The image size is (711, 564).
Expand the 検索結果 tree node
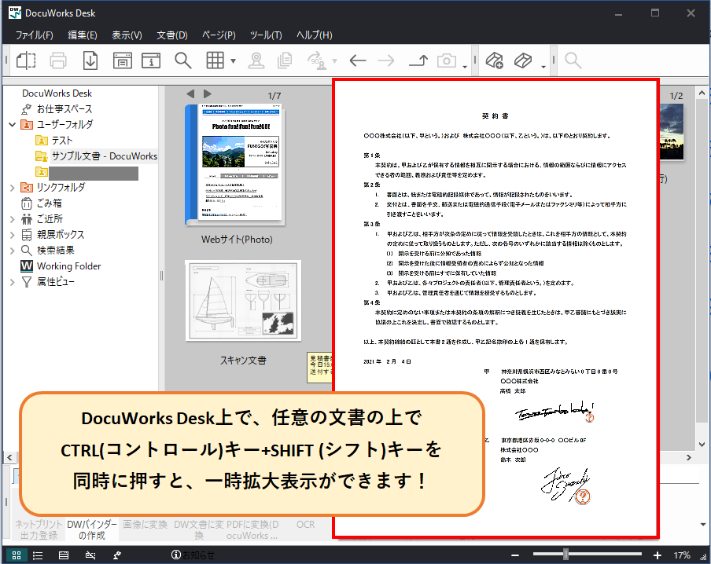[x=13, y=250]
